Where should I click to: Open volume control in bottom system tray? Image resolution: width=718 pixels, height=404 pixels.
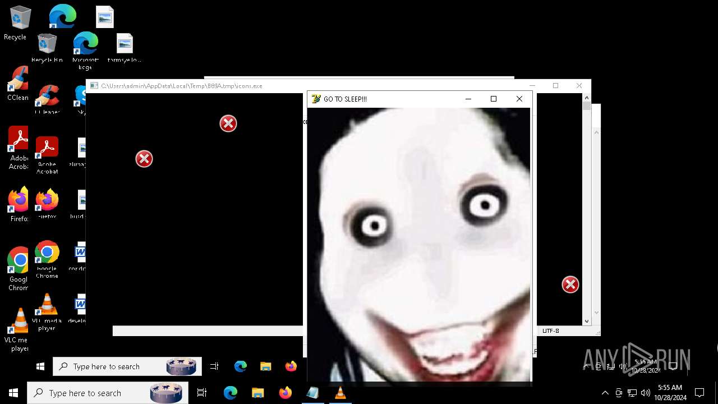[646, 393]
